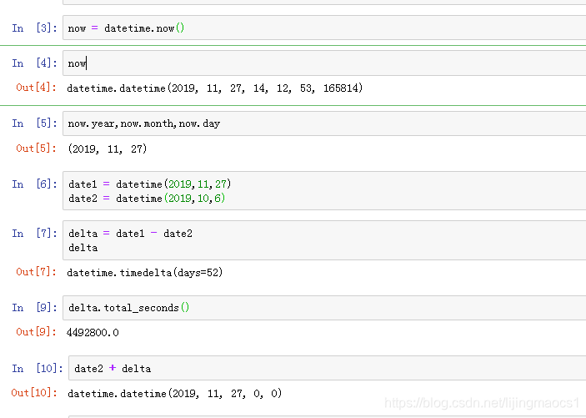Click the 'In [7]:' prompt label

coord(34,233)
